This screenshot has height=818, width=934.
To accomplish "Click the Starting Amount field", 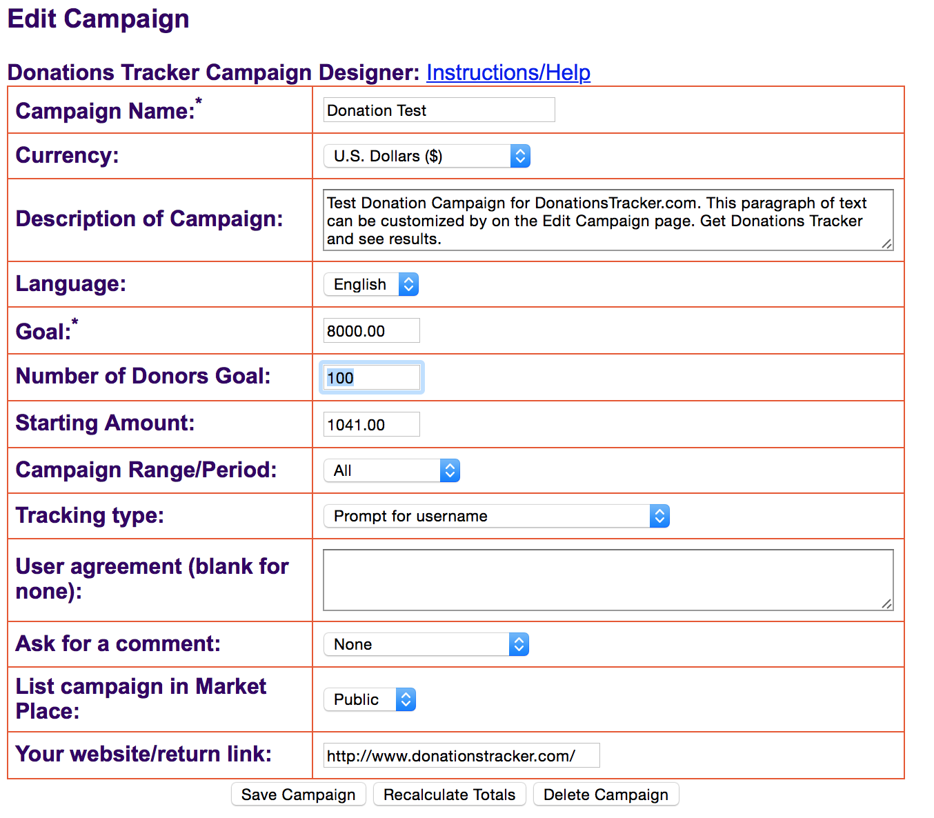I will pyautogui.click(x=371, y=425).
